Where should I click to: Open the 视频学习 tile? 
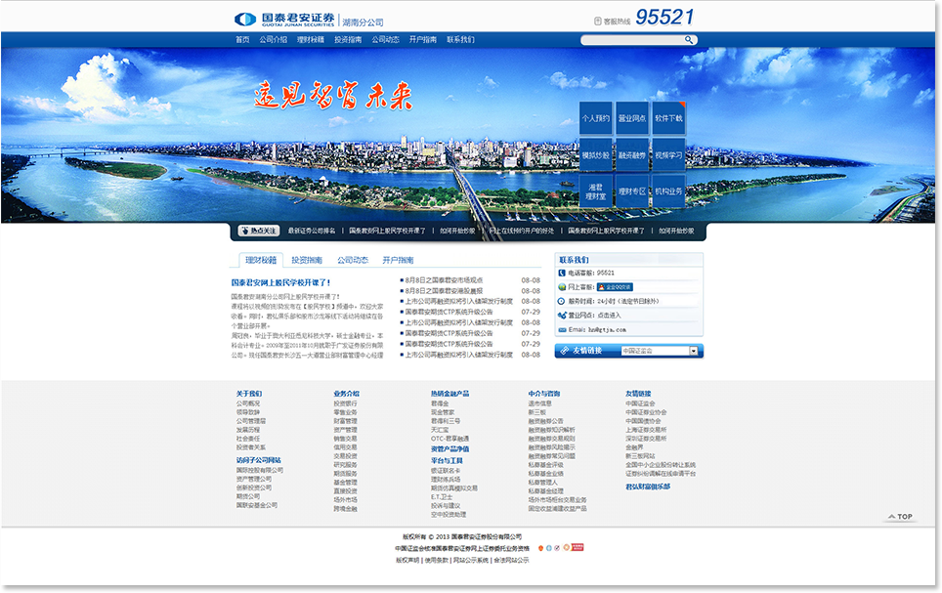668,154
